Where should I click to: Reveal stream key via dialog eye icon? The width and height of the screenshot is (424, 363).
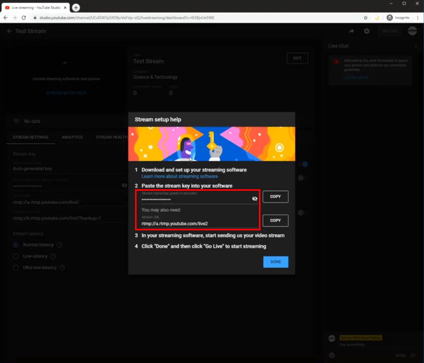coord(255,199)
